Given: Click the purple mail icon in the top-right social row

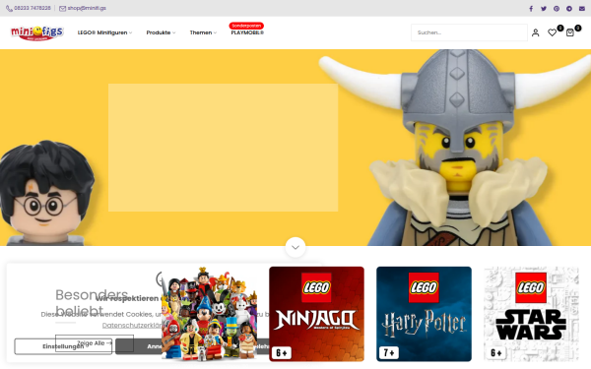Looking at the screenshot, I should pos(582,8).
